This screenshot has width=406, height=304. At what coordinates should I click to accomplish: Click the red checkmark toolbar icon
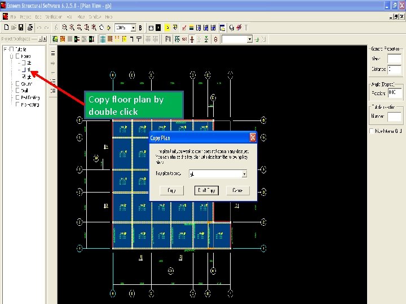pyautogui.click(x=184, y=28)
